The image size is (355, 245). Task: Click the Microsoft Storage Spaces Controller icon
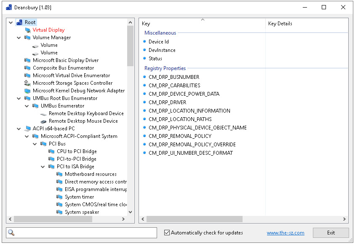click(27, 83)
